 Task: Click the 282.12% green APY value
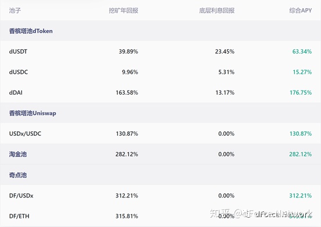[301, 154]
